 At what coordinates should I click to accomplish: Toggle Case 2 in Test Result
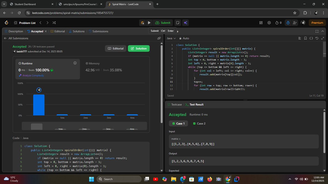(199, 123)
